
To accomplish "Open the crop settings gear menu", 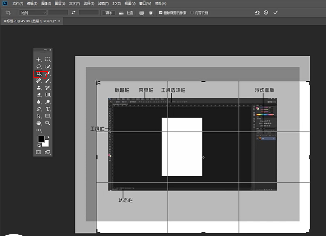I will 151,13.
